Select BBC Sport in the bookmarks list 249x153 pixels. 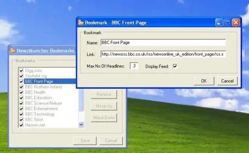pyautogui.click(x=34, y=120)
